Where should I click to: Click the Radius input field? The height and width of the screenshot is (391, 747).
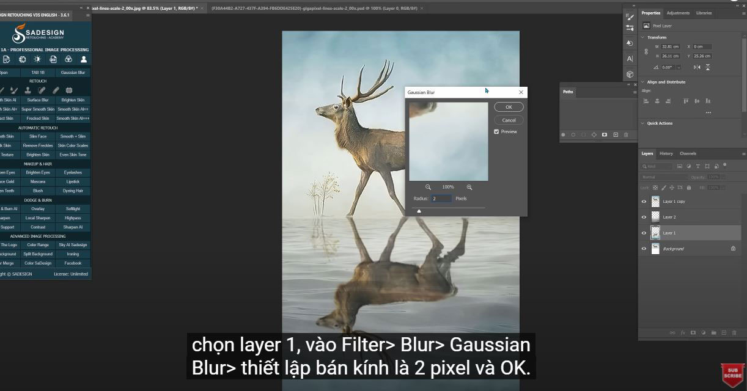pos(441,199)
